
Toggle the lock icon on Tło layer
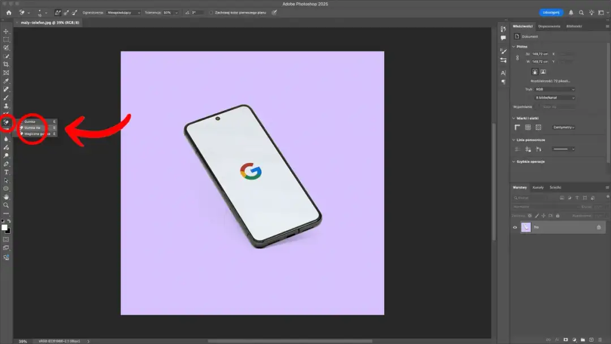[x=599, y=227]
